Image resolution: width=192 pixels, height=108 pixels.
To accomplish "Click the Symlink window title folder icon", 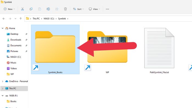I will pyautogui.click(x=2, y=2).
